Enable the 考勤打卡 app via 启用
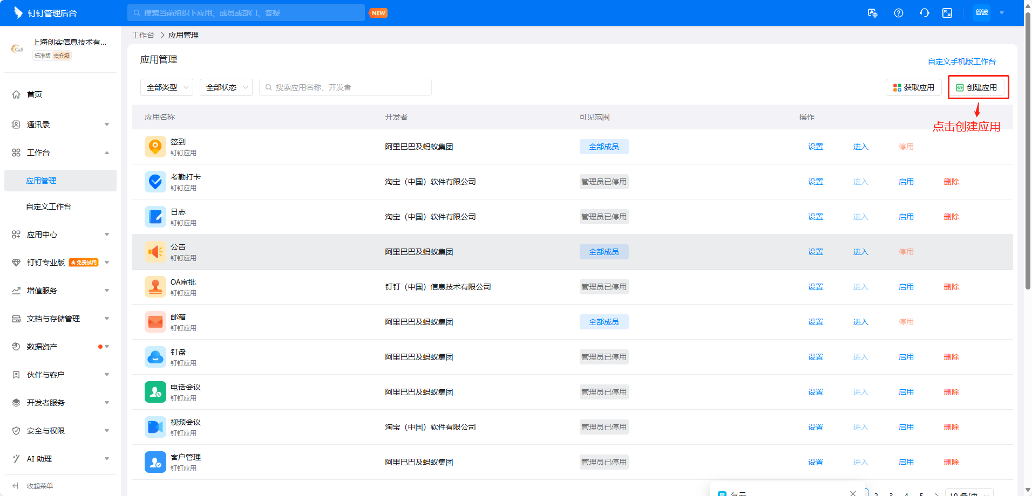1032x496 pixels. (906, 182)
